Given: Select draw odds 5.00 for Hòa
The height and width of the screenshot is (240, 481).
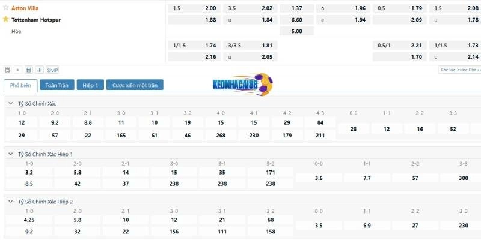Looking at the screenshot, I should coord(296,31).
